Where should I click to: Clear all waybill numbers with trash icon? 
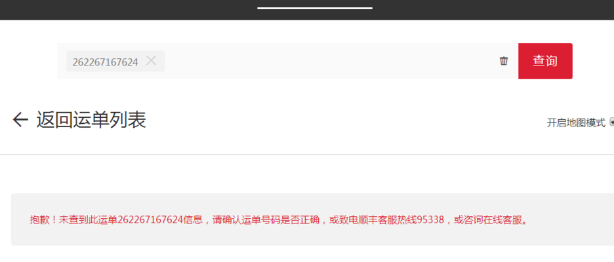(504, 61)
